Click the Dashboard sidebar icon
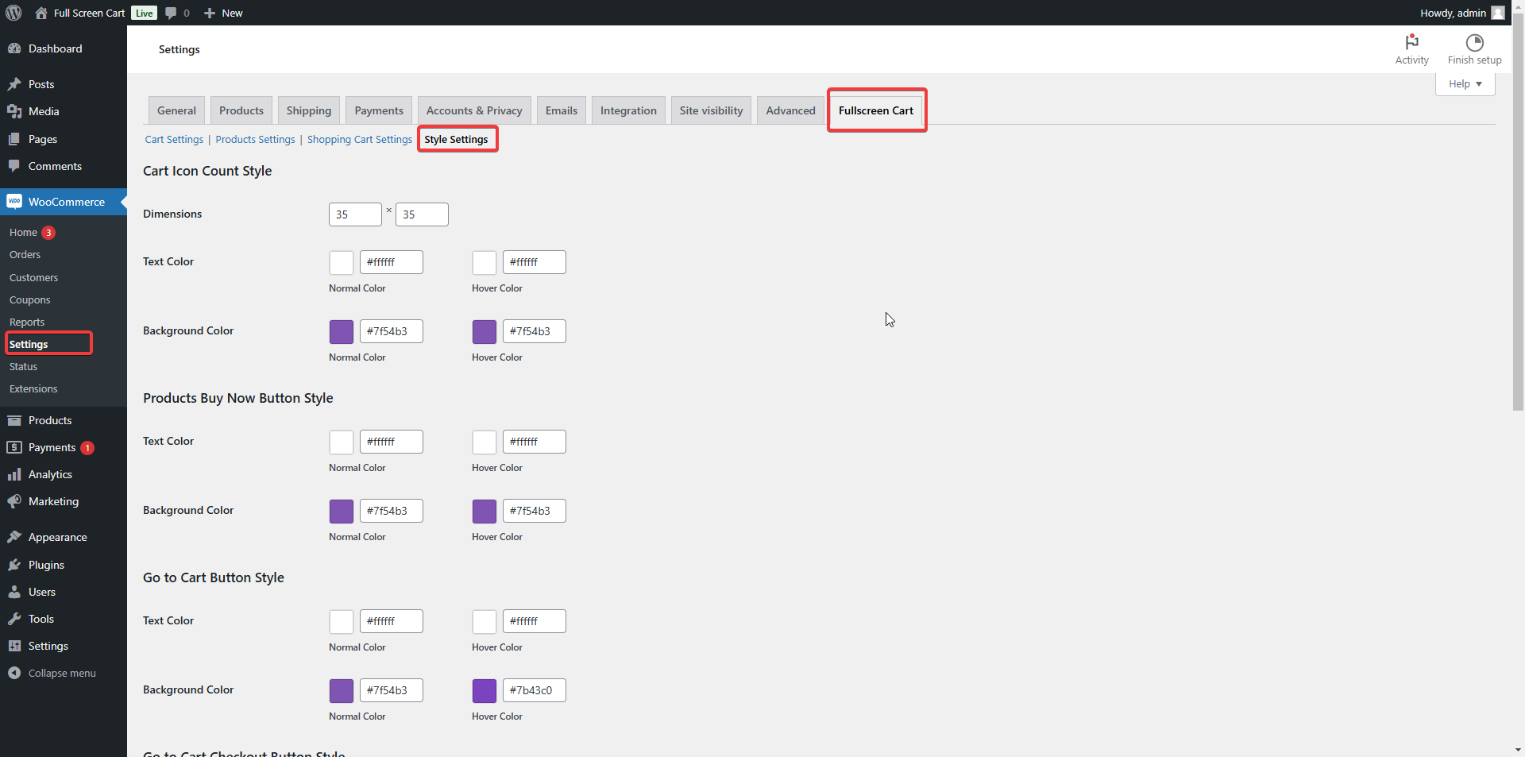Viewport: 1525px width, 757px height. (x=14, y=48)
